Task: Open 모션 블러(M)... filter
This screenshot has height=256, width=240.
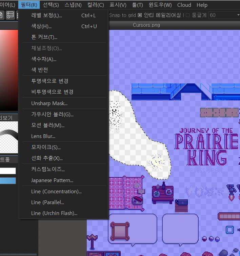Action: click(64, 125)
